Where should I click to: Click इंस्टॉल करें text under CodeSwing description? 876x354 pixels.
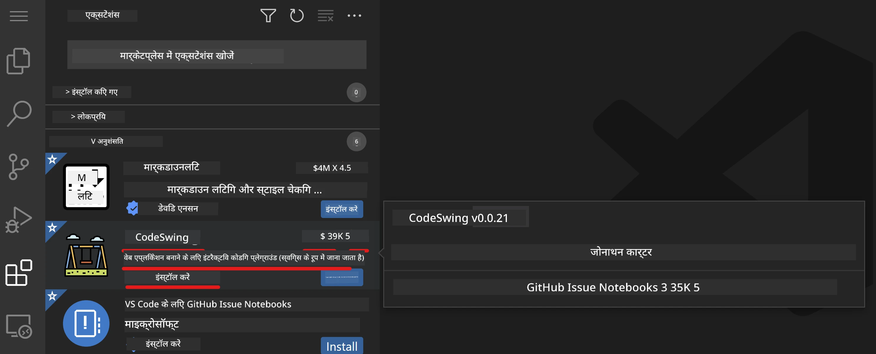tap(172, 277)
